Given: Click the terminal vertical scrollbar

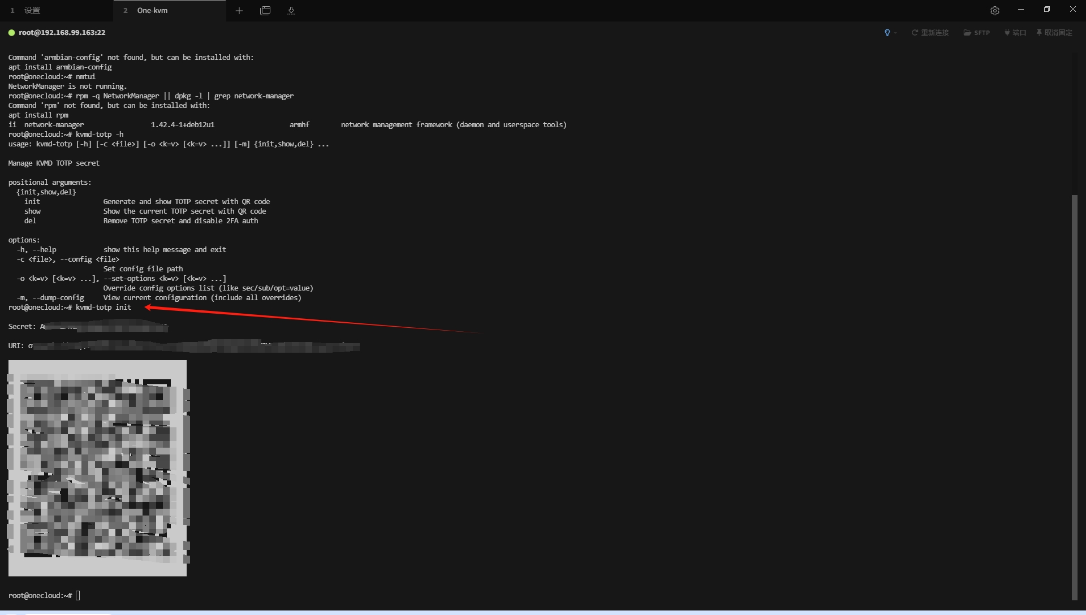Looking at the screenshot, I should point(1074,397).
